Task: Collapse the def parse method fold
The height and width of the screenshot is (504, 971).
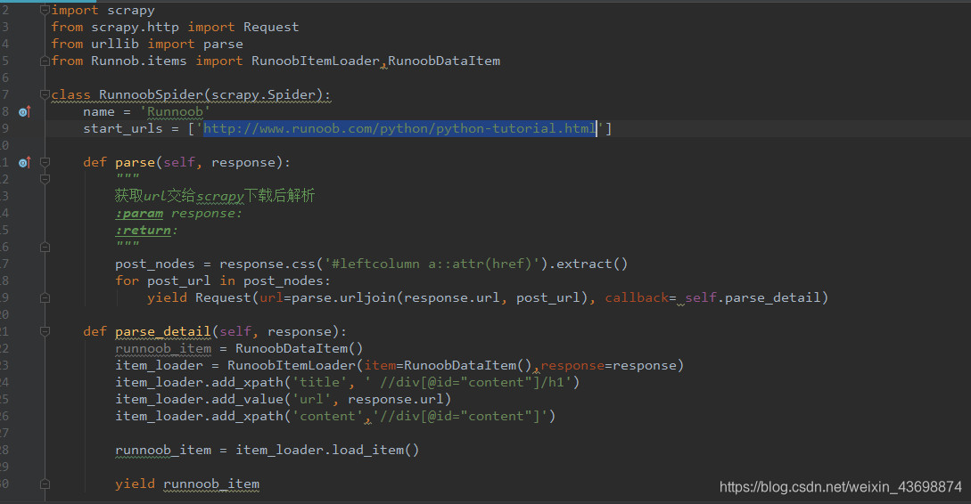Action: click(45, 162)
